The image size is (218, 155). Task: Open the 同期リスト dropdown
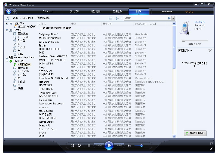[x=185, y=51]
